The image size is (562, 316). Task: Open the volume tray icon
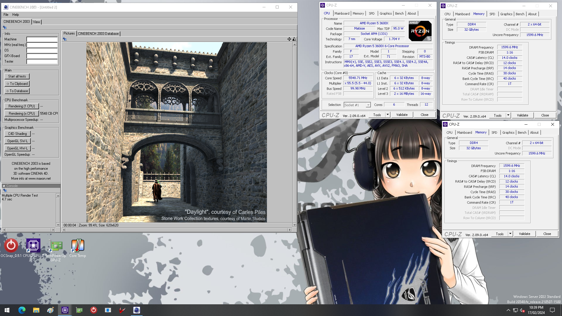point(522,310)
